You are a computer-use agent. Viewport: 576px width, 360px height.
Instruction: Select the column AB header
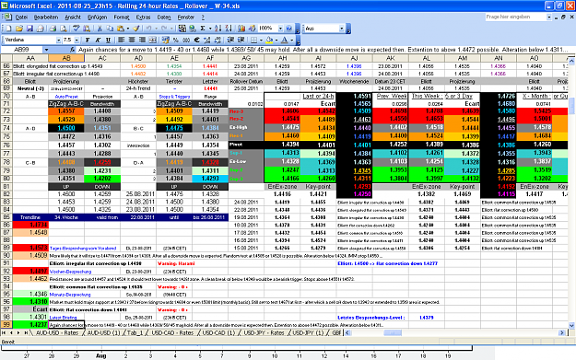coord(66,58)
